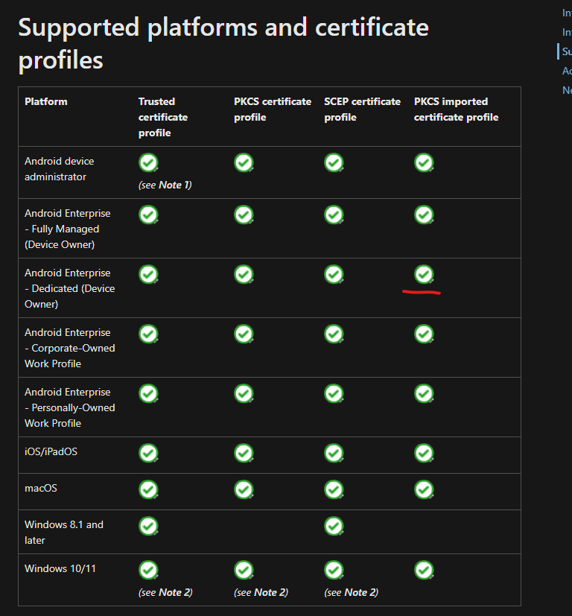Click PKCS imported checkmark in macOS row
The height and width of the screenshot is (616, 572).
424,489
